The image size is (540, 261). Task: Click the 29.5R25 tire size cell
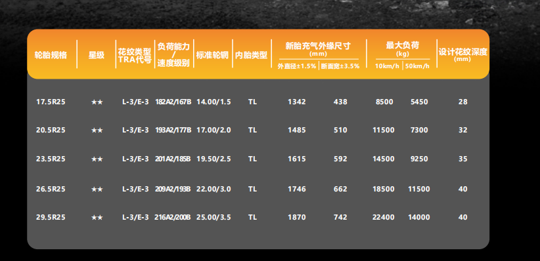click(x=51, y=217)
